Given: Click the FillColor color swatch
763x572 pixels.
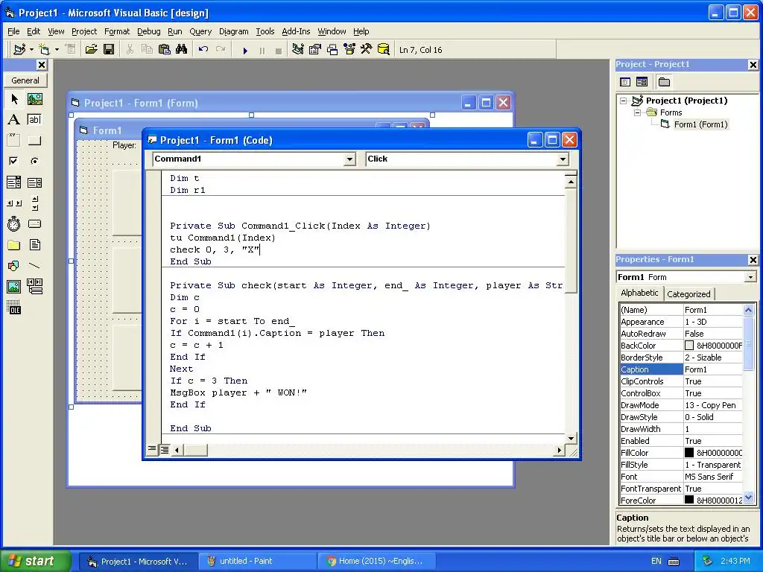Looking at the screenshot, I should (689, 452).
